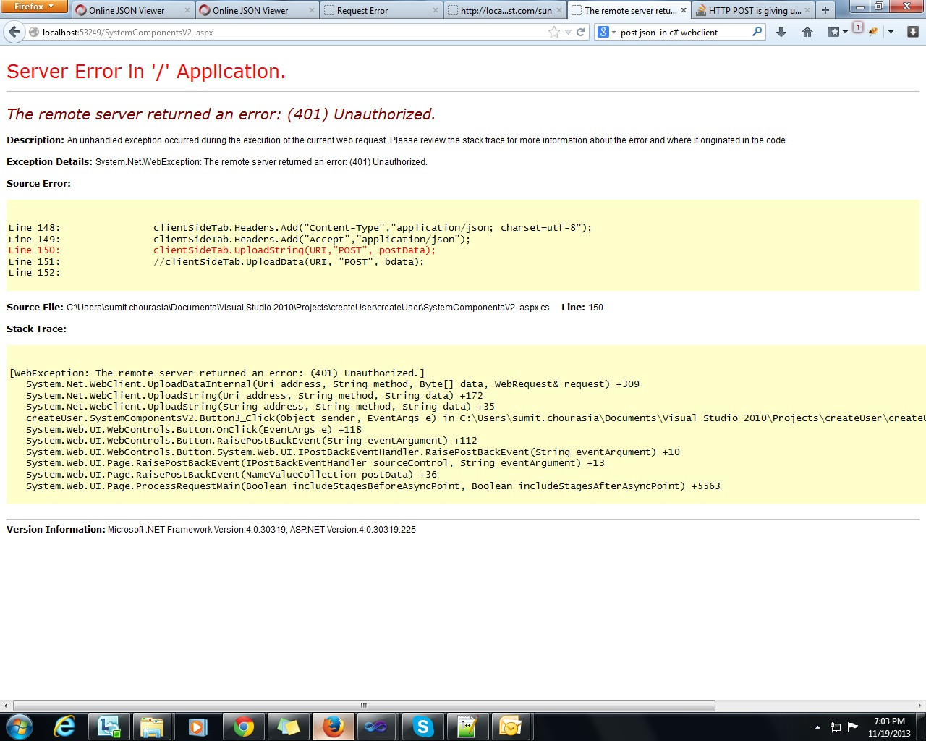Click the Windows Start orb
Image resolution: width=926 pixels, height=741 pixels.
[x=18, y=726]
